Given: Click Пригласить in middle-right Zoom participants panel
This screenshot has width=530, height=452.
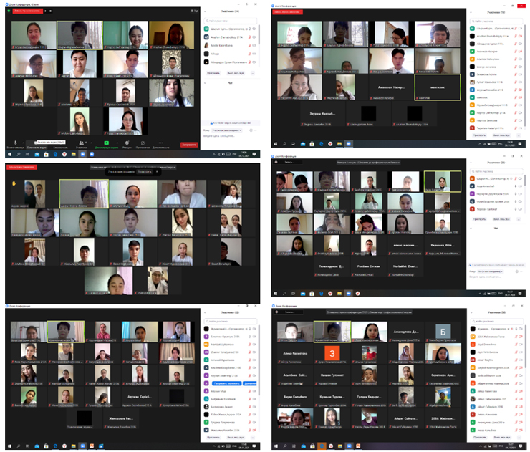Looking at the screenshot, I should click(479, 219).
